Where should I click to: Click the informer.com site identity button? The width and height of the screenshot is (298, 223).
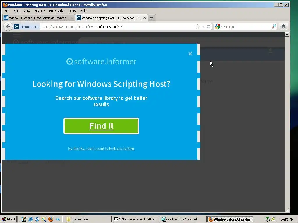pyautogui.click(x=26, y=26)
